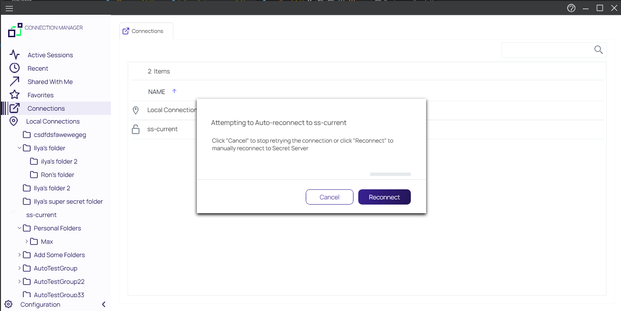The height and width of the screenshot is (311, 621).
Task: Select the Connections sidebar icon
Action: pyautogui.click(x=15, y=108)
